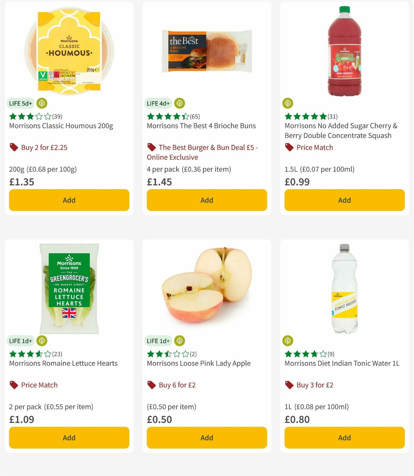
Task: Add The Best 4 Brioche Buns to basket
Action: (206, 200)
